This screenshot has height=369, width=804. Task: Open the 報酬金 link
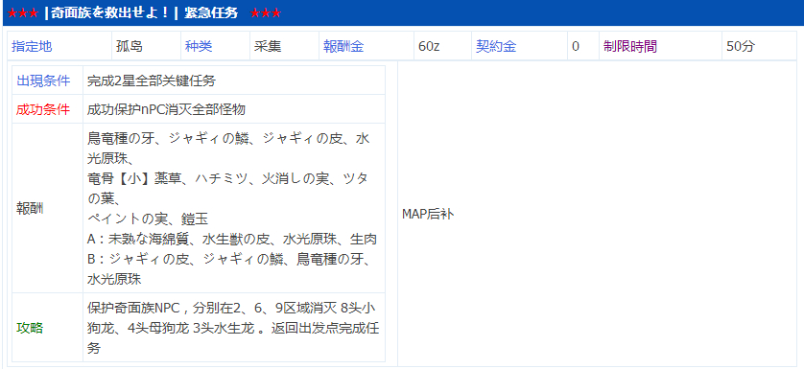point(343,47)
